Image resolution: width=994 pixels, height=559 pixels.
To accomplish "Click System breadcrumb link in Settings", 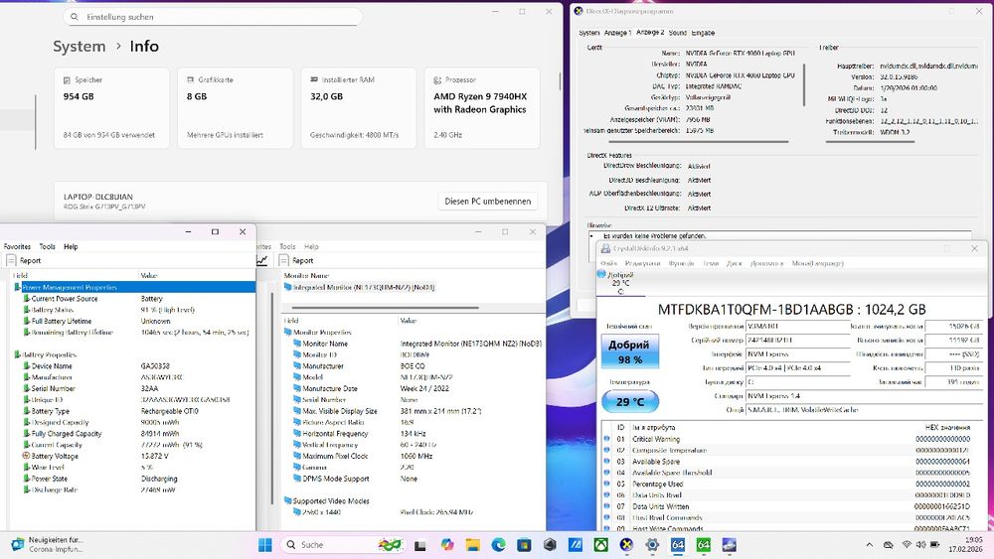I will click(x=80, y=47).
